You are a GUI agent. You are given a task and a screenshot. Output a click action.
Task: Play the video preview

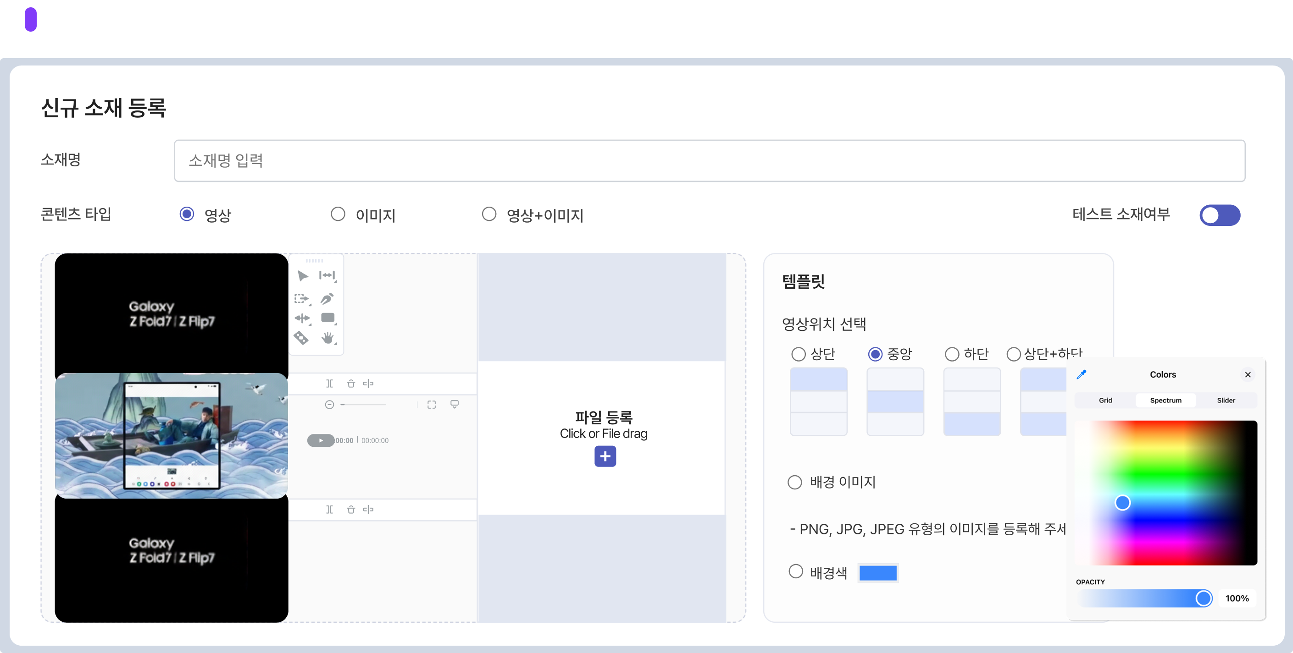pos(321,440)
